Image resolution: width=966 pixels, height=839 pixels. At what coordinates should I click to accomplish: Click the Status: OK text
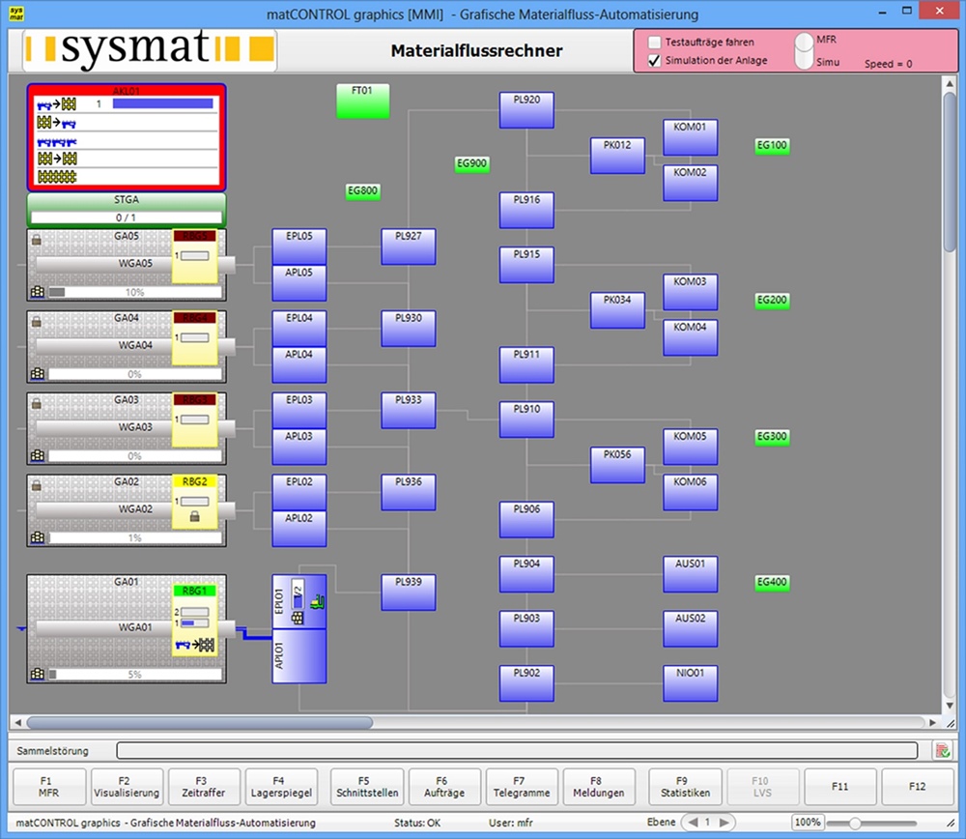417,823
